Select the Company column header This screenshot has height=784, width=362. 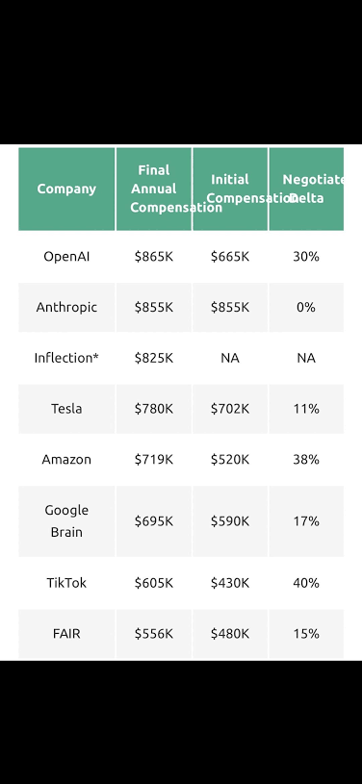pos(66,189)
